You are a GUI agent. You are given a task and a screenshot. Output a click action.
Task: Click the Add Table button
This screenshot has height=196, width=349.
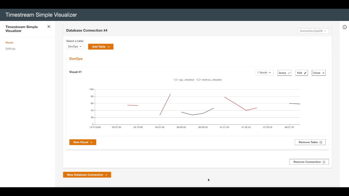point(100,47)
